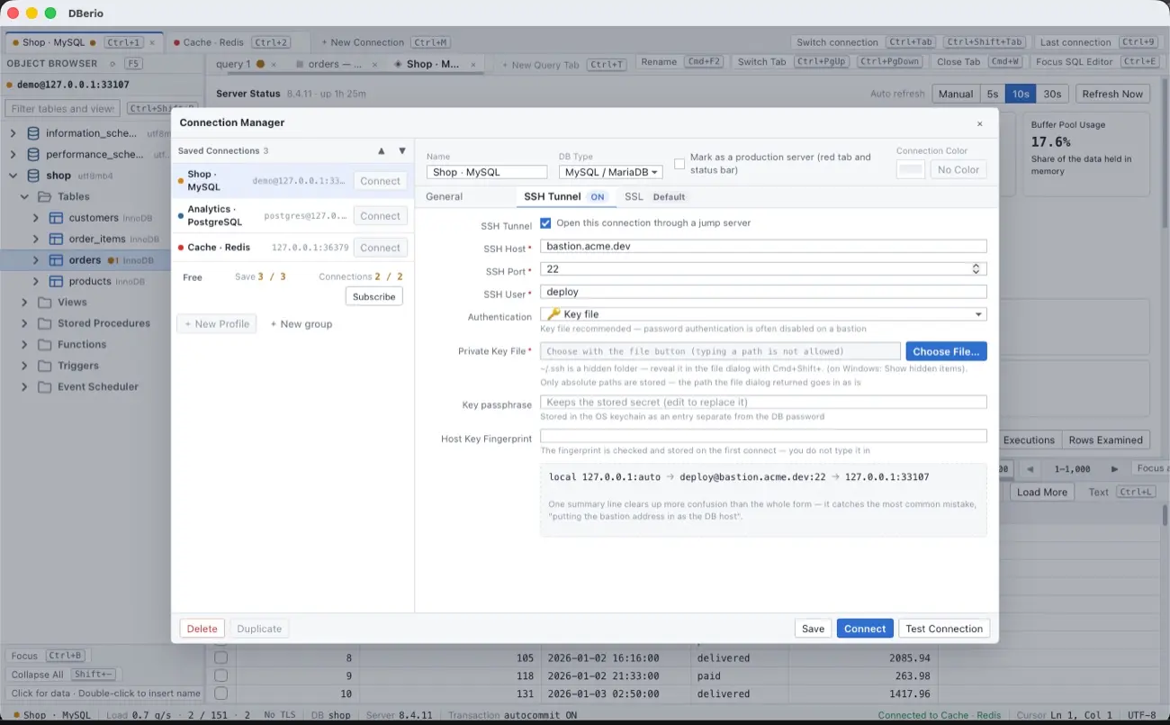Click the customers table icon
Image resolution: width=1170 pixels, height=725 pixels.
pyautogui.click(x=56, y=218)
